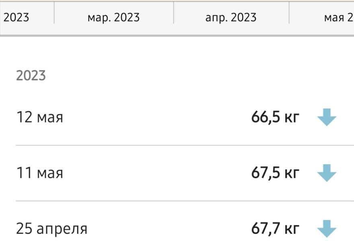Tap the 67,7 кг weight value
The height and width of the screenshot is (241, 354).
click(275, 229)
